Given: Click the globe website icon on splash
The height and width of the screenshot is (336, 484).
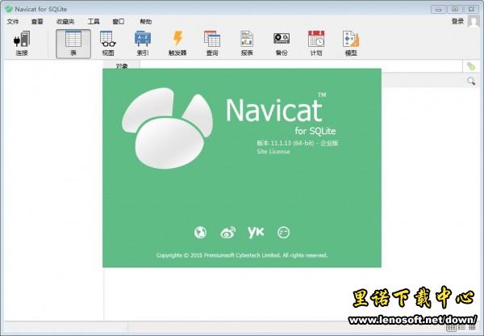Looking at the screenshot, I should tap(200, 232).
